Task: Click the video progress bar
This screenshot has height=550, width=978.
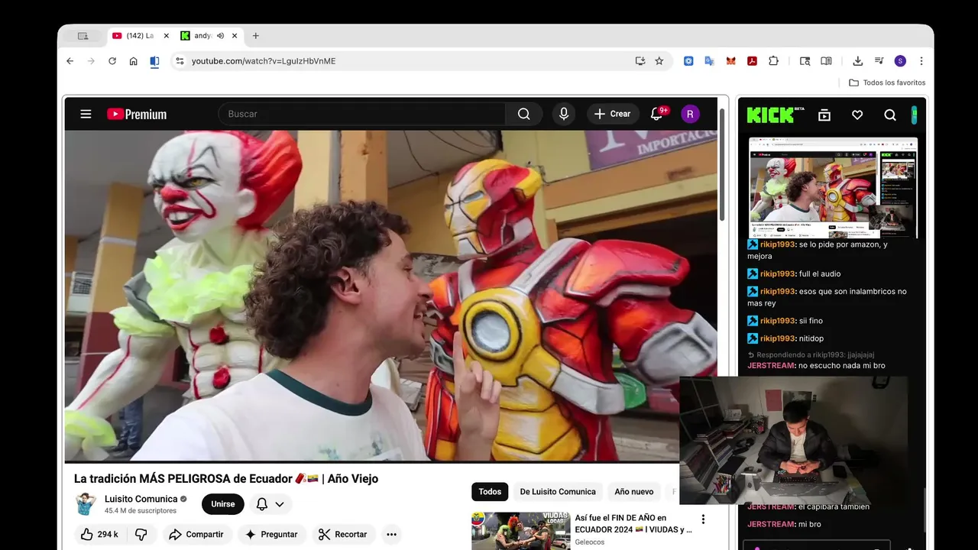Action: point(391,461)
